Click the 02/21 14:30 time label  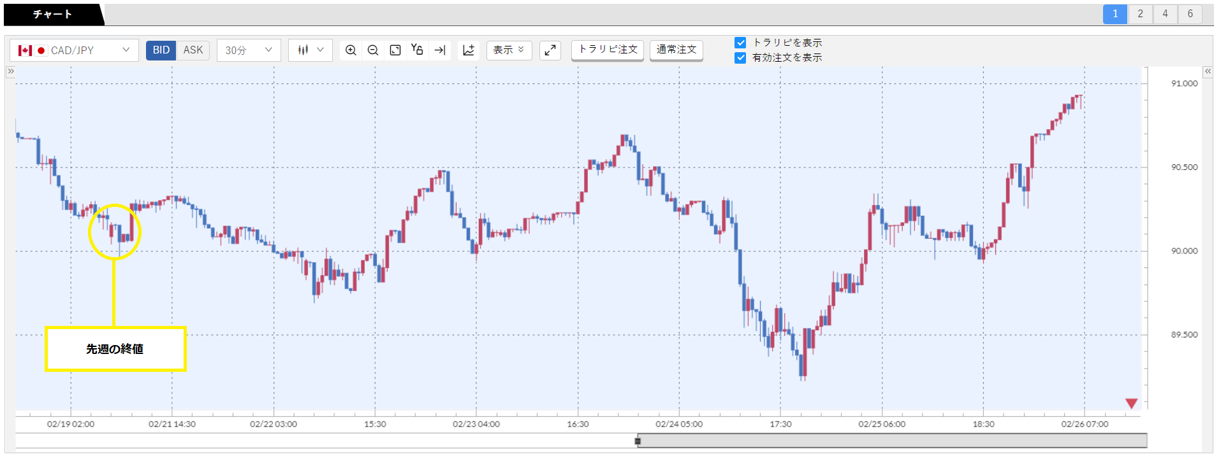tap(172, 424)
